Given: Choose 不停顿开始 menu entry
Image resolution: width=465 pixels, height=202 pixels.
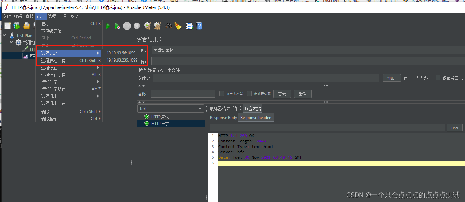Looking at the screenshot, I should (x=69, y=31).
